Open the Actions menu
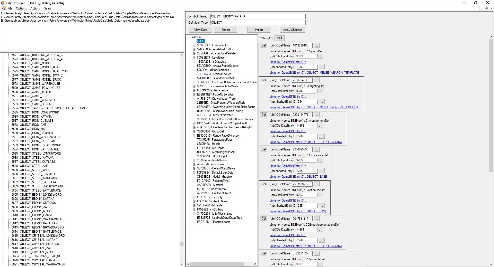 (x=36, y=8)
